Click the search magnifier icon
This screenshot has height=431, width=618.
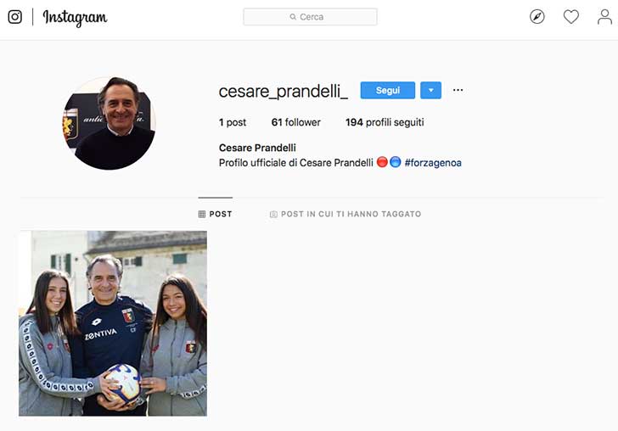tap(293, 17)
